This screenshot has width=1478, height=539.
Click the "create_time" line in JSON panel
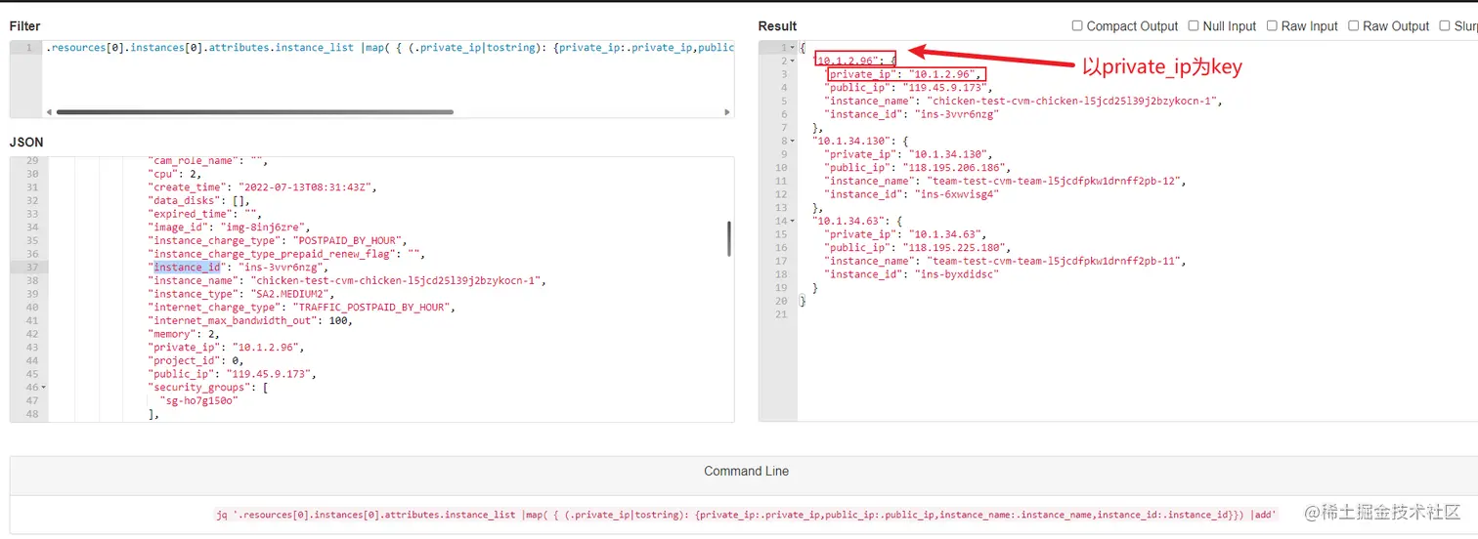coord(261,187)
